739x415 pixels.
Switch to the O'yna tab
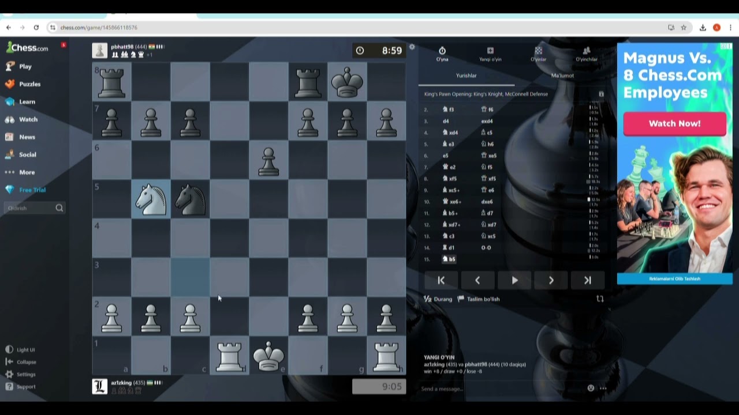(442, 54)
